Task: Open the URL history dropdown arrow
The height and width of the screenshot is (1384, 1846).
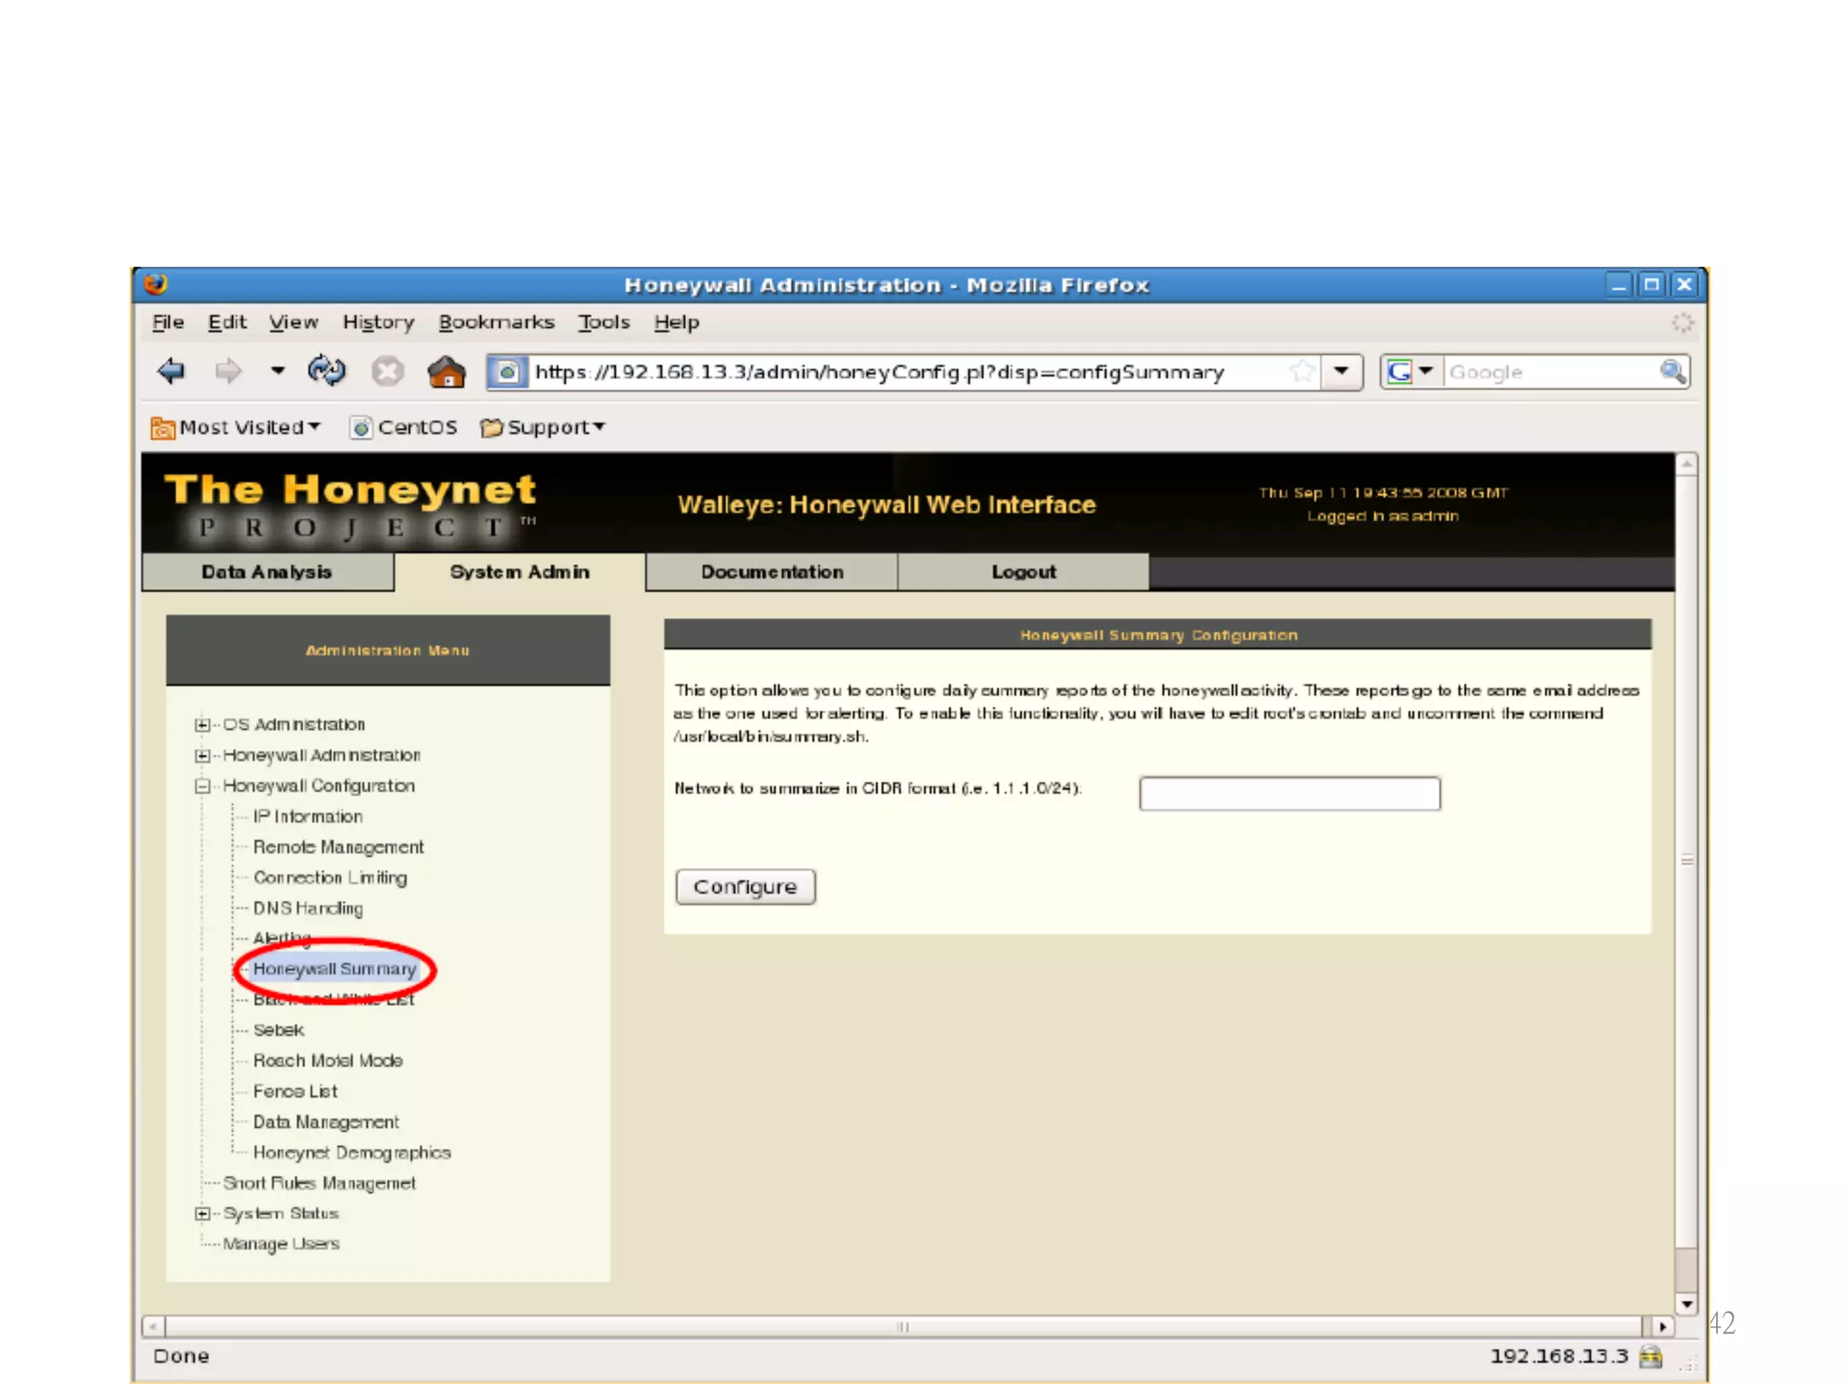Action: [x=1341, y=371]
